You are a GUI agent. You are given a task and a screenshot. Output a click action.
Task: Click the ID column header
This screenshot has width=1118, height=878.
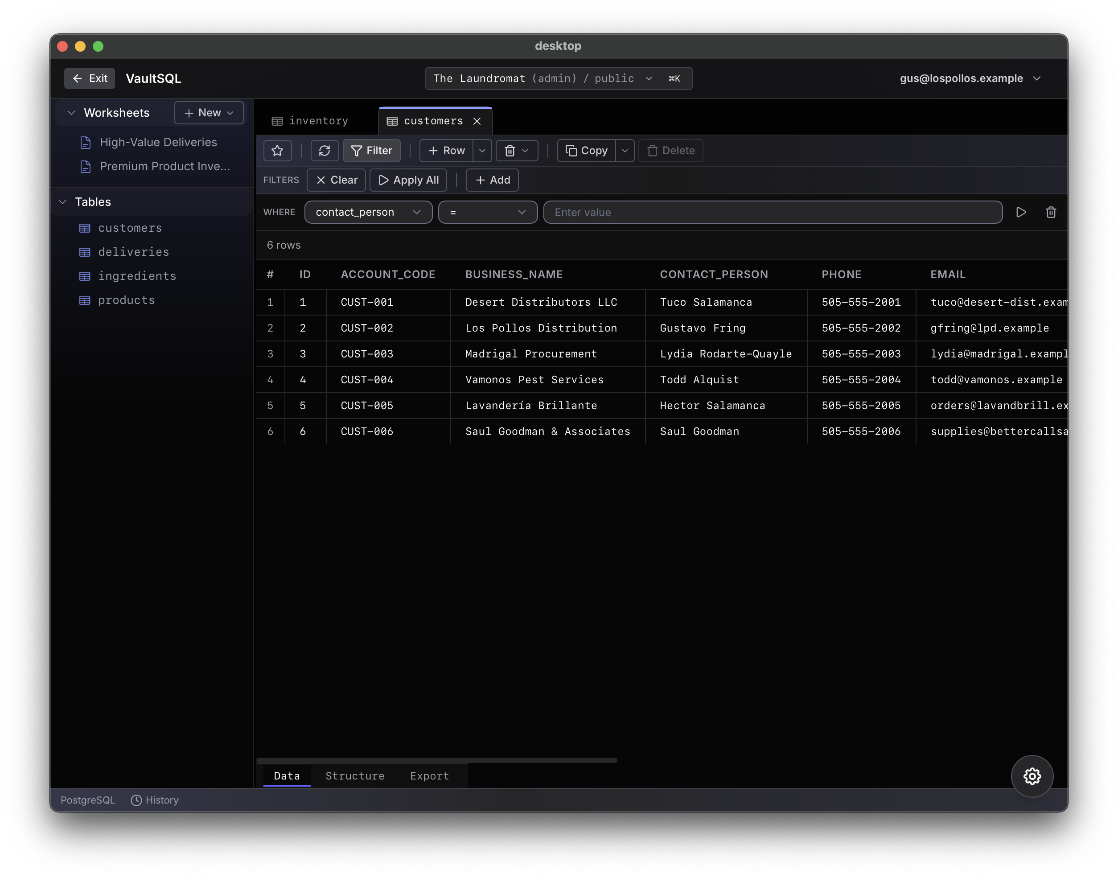305,275
